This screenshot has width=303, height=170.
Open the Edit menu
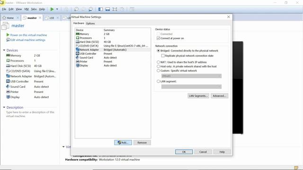click(11, 9)
